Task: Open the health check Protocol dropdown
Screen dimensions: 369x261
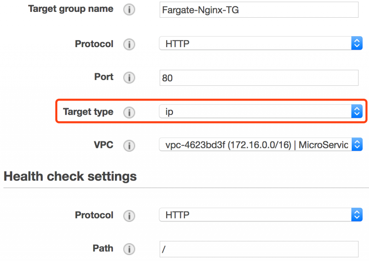Action: point(261,215)
